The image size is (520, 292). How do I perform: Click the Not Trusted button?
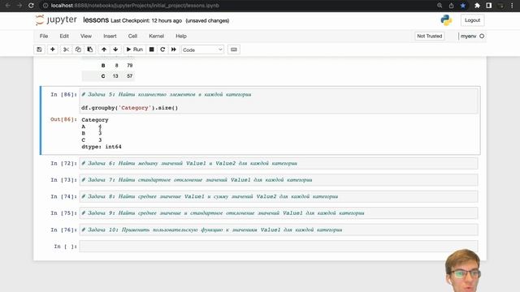click(x=430, y=36)
